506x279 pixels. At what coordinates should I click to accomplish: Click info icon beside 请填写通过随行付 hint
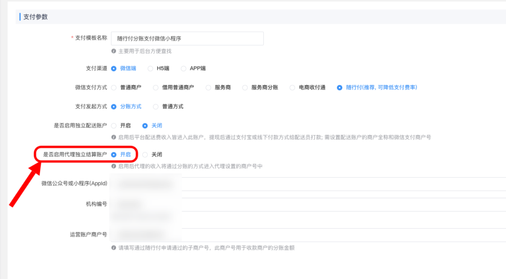tap(114, 248)
